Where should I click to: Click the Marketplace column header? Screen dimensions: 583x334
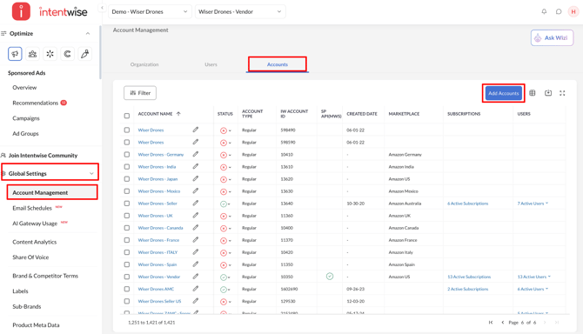click(x=404, y=114)
